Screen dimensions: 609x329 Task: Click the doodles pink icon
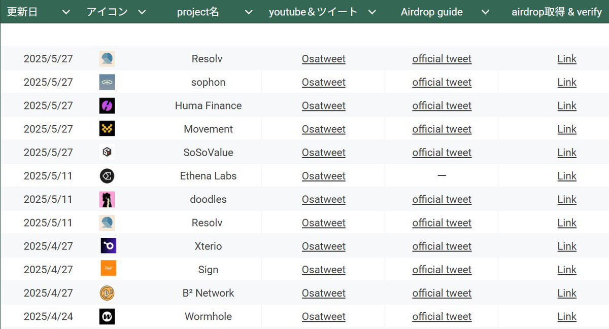[x=107, y=199]
